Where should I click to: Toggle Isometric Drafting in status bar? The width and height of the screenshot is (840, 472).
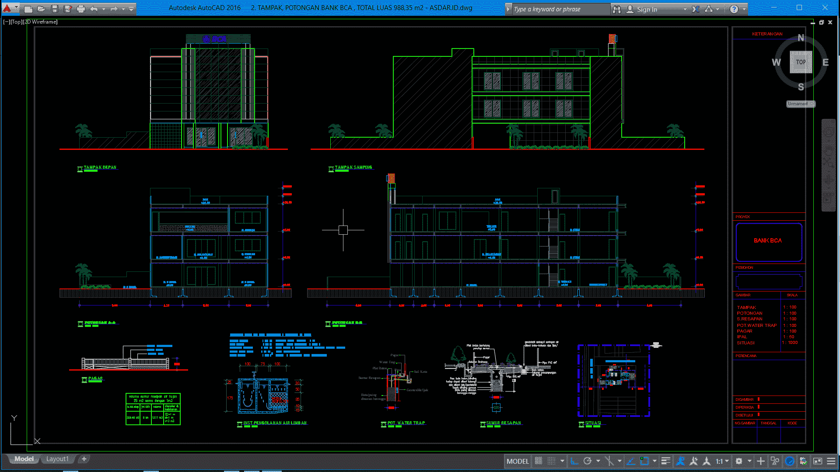(609, 461)
